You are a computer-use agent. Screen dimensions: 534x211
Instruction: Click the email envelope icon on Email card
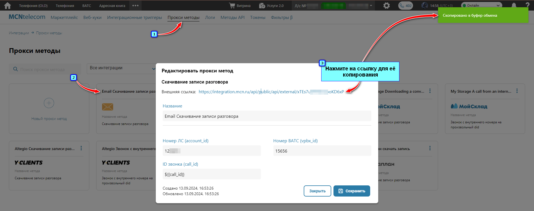click(108, 107)
